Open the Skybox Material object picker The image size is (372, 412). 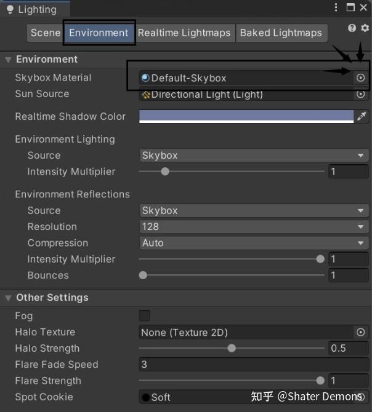coord(360,77)
